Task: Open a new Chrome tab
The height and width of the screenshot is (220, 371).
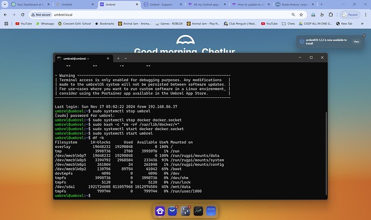Action: coord(322,4)
